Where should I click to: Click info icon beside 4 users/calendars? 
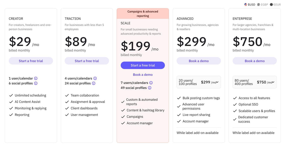coord(95,78)
